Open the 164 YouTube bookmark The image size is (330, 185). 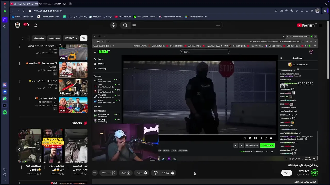123,17
